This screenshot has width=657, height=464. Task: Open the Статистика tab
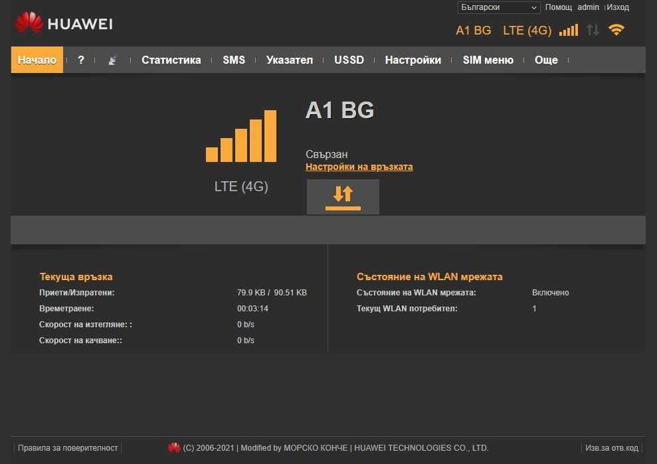(171, 60)
